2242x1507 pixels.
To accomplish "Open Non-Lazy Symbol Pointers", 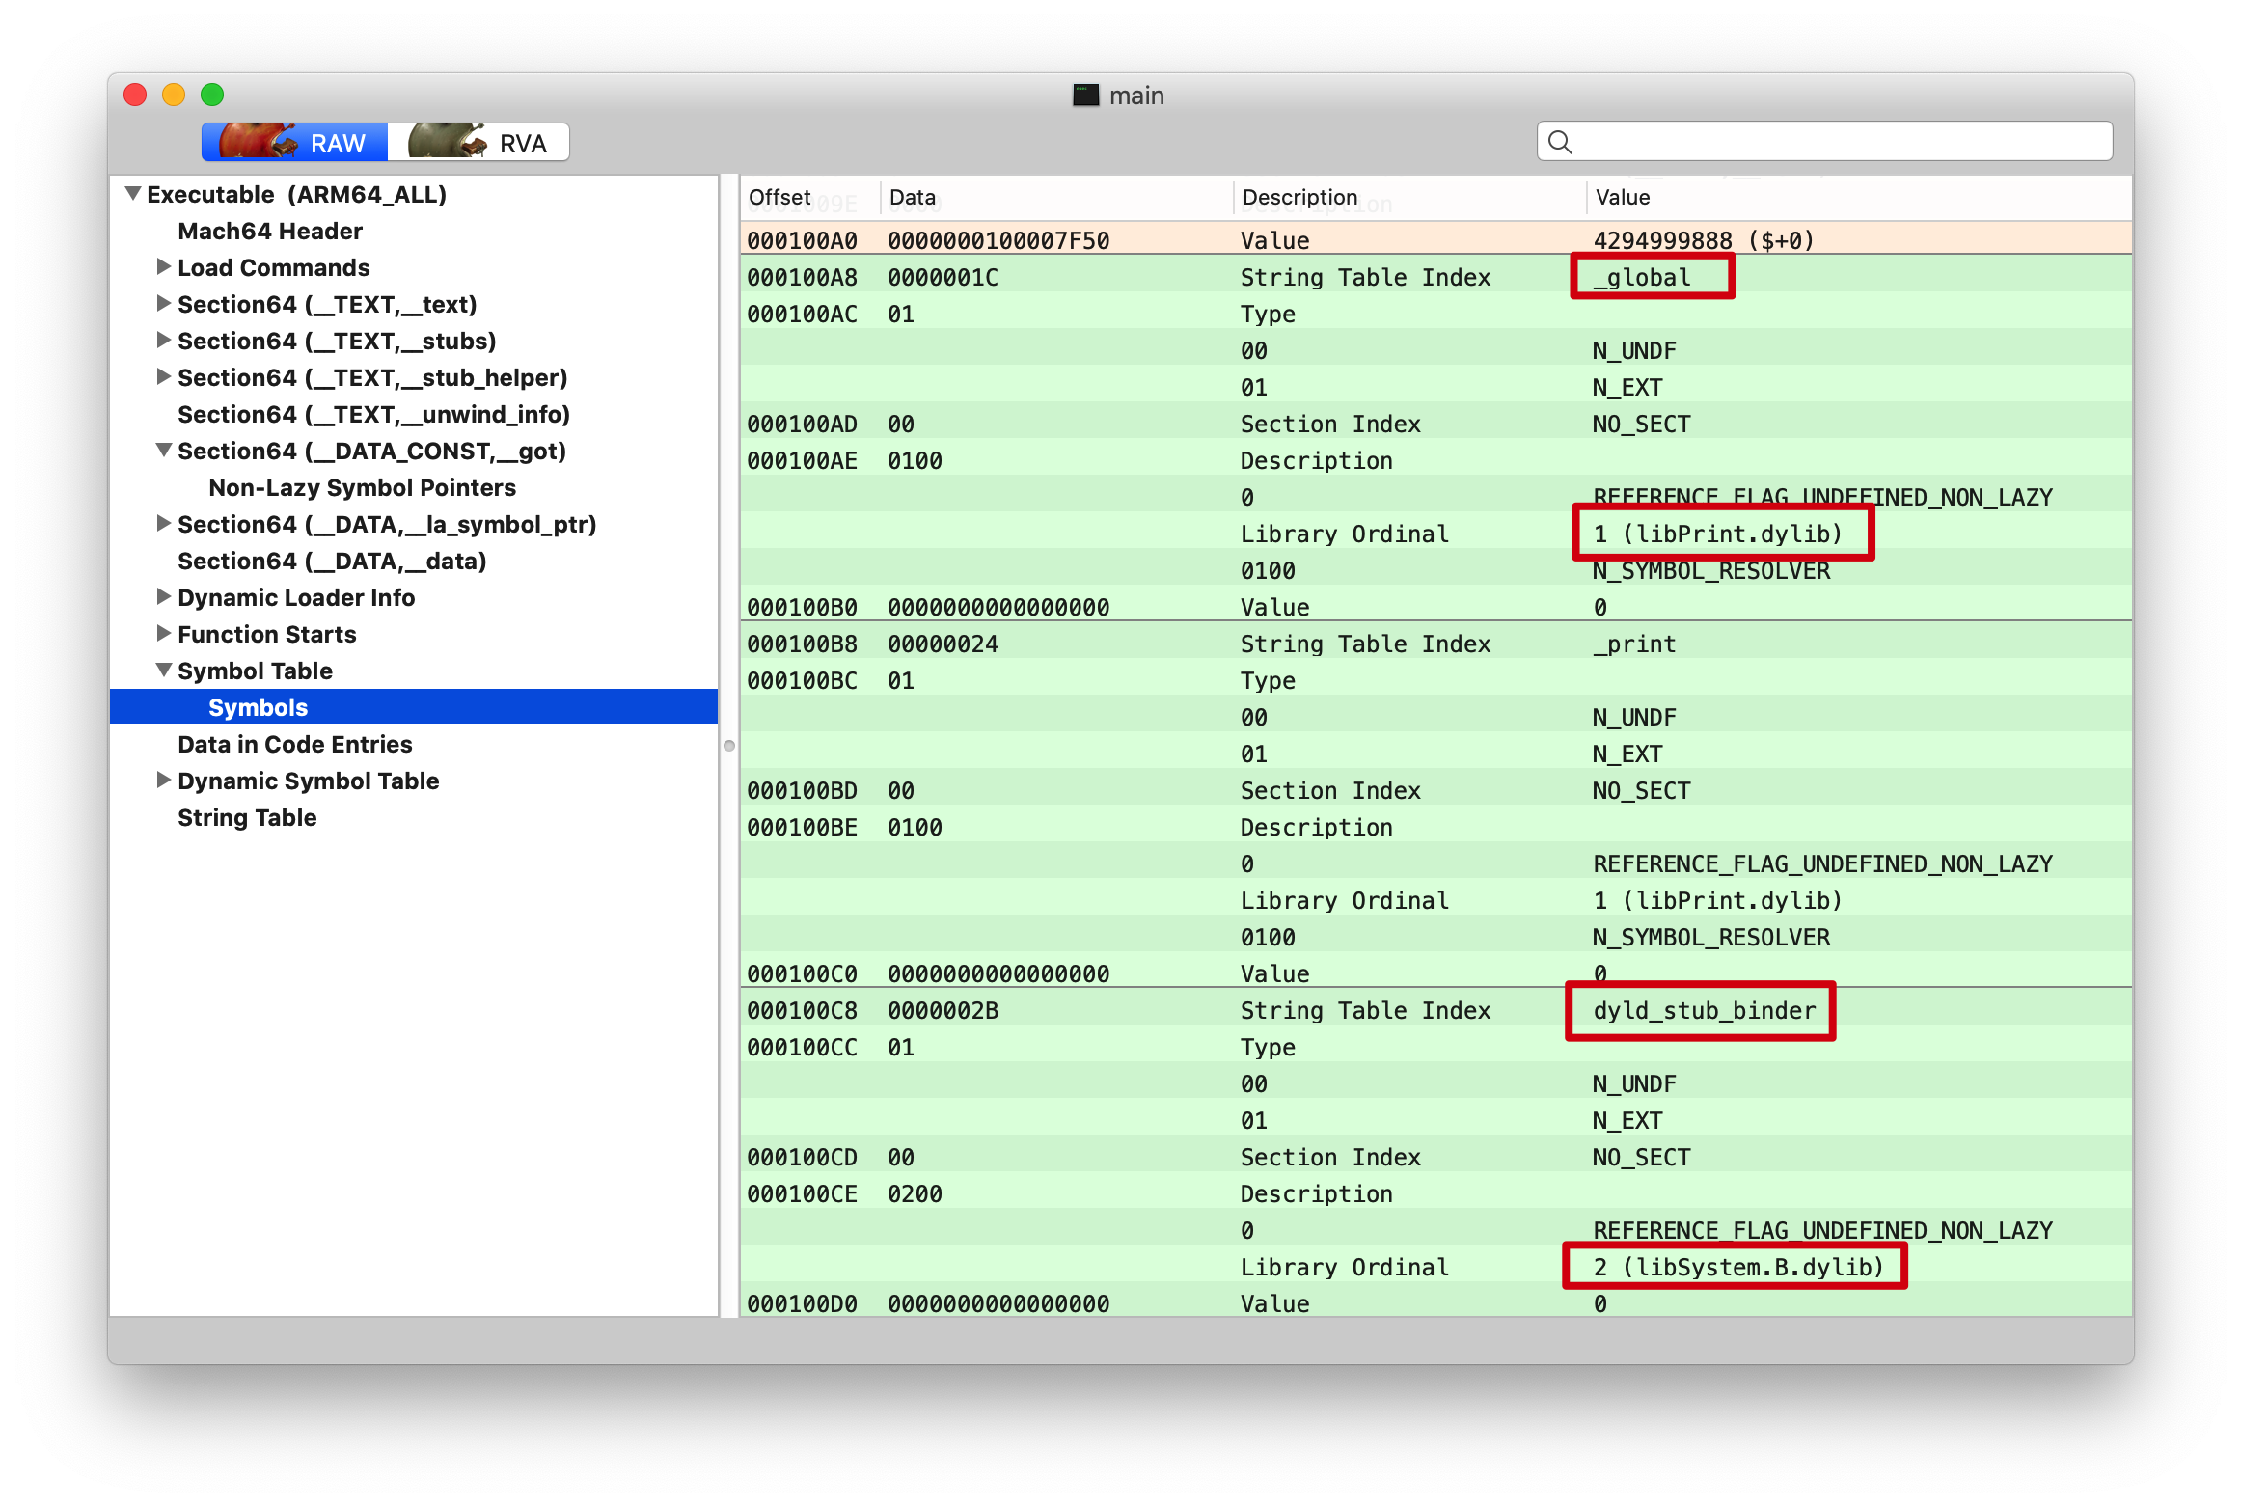I will [362, 487].
